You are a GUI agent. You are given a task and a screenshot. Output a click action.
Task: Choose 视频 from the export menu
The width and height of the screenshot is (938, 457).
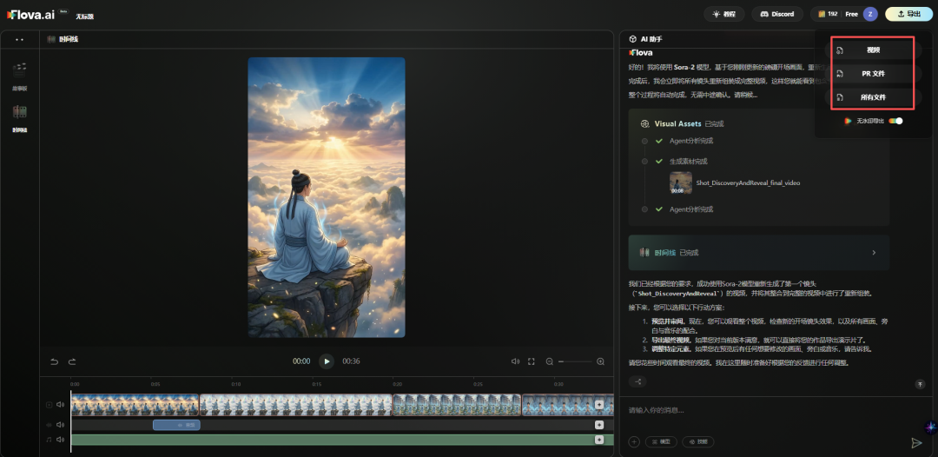point(872,50)
